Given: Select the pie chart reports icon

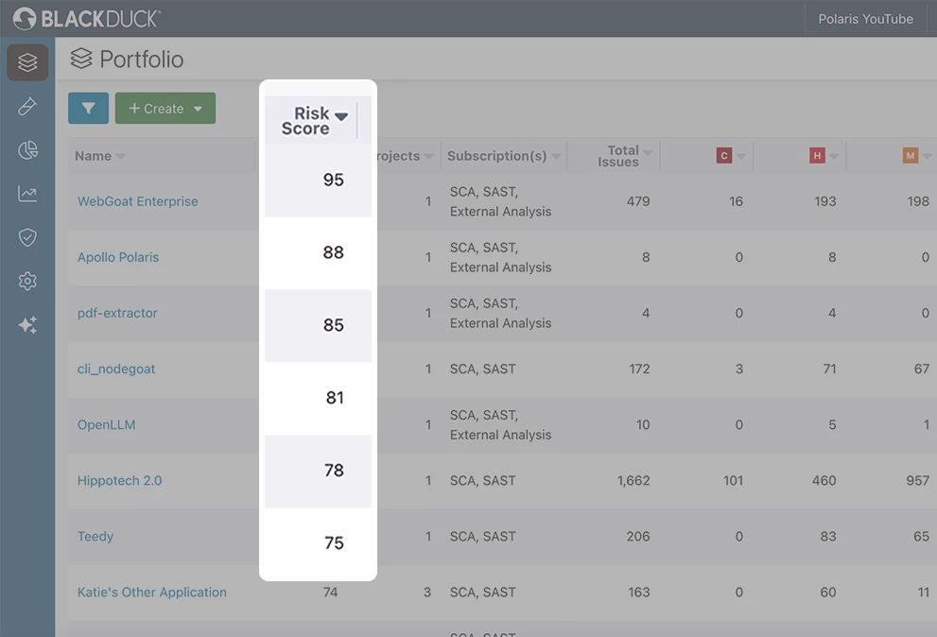Looking at the screenshot, I should pos(27,149).
